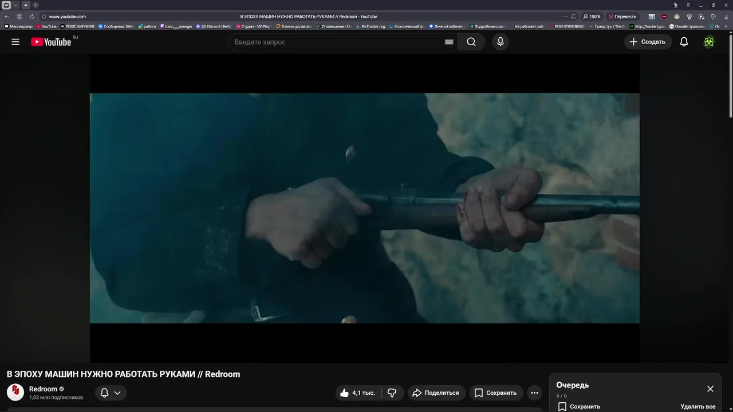Open address bar three-dot options

565,17
